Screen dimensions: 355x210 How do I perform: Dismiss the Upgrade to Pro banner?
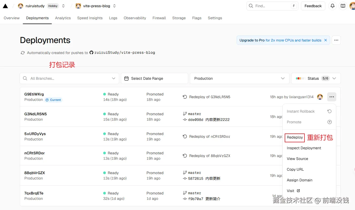[x=326, y=40]
